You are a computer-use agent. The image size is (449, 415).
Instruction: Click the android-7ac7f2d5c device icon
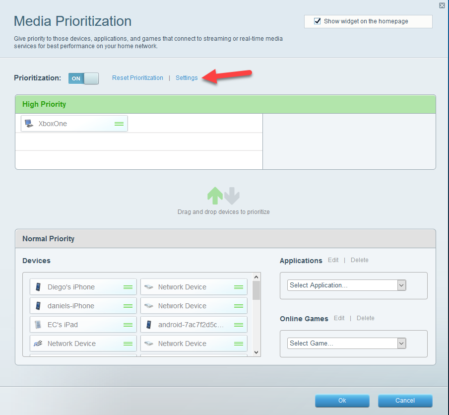pos(149,324)
